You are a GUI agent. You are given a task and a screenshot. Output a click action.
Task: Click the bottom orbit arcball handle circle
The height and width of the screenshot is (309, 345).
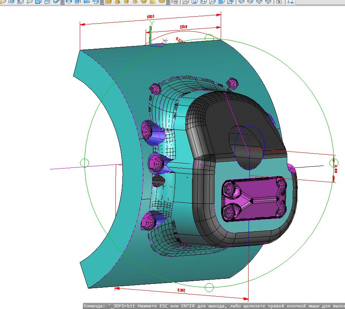(209, 287)
